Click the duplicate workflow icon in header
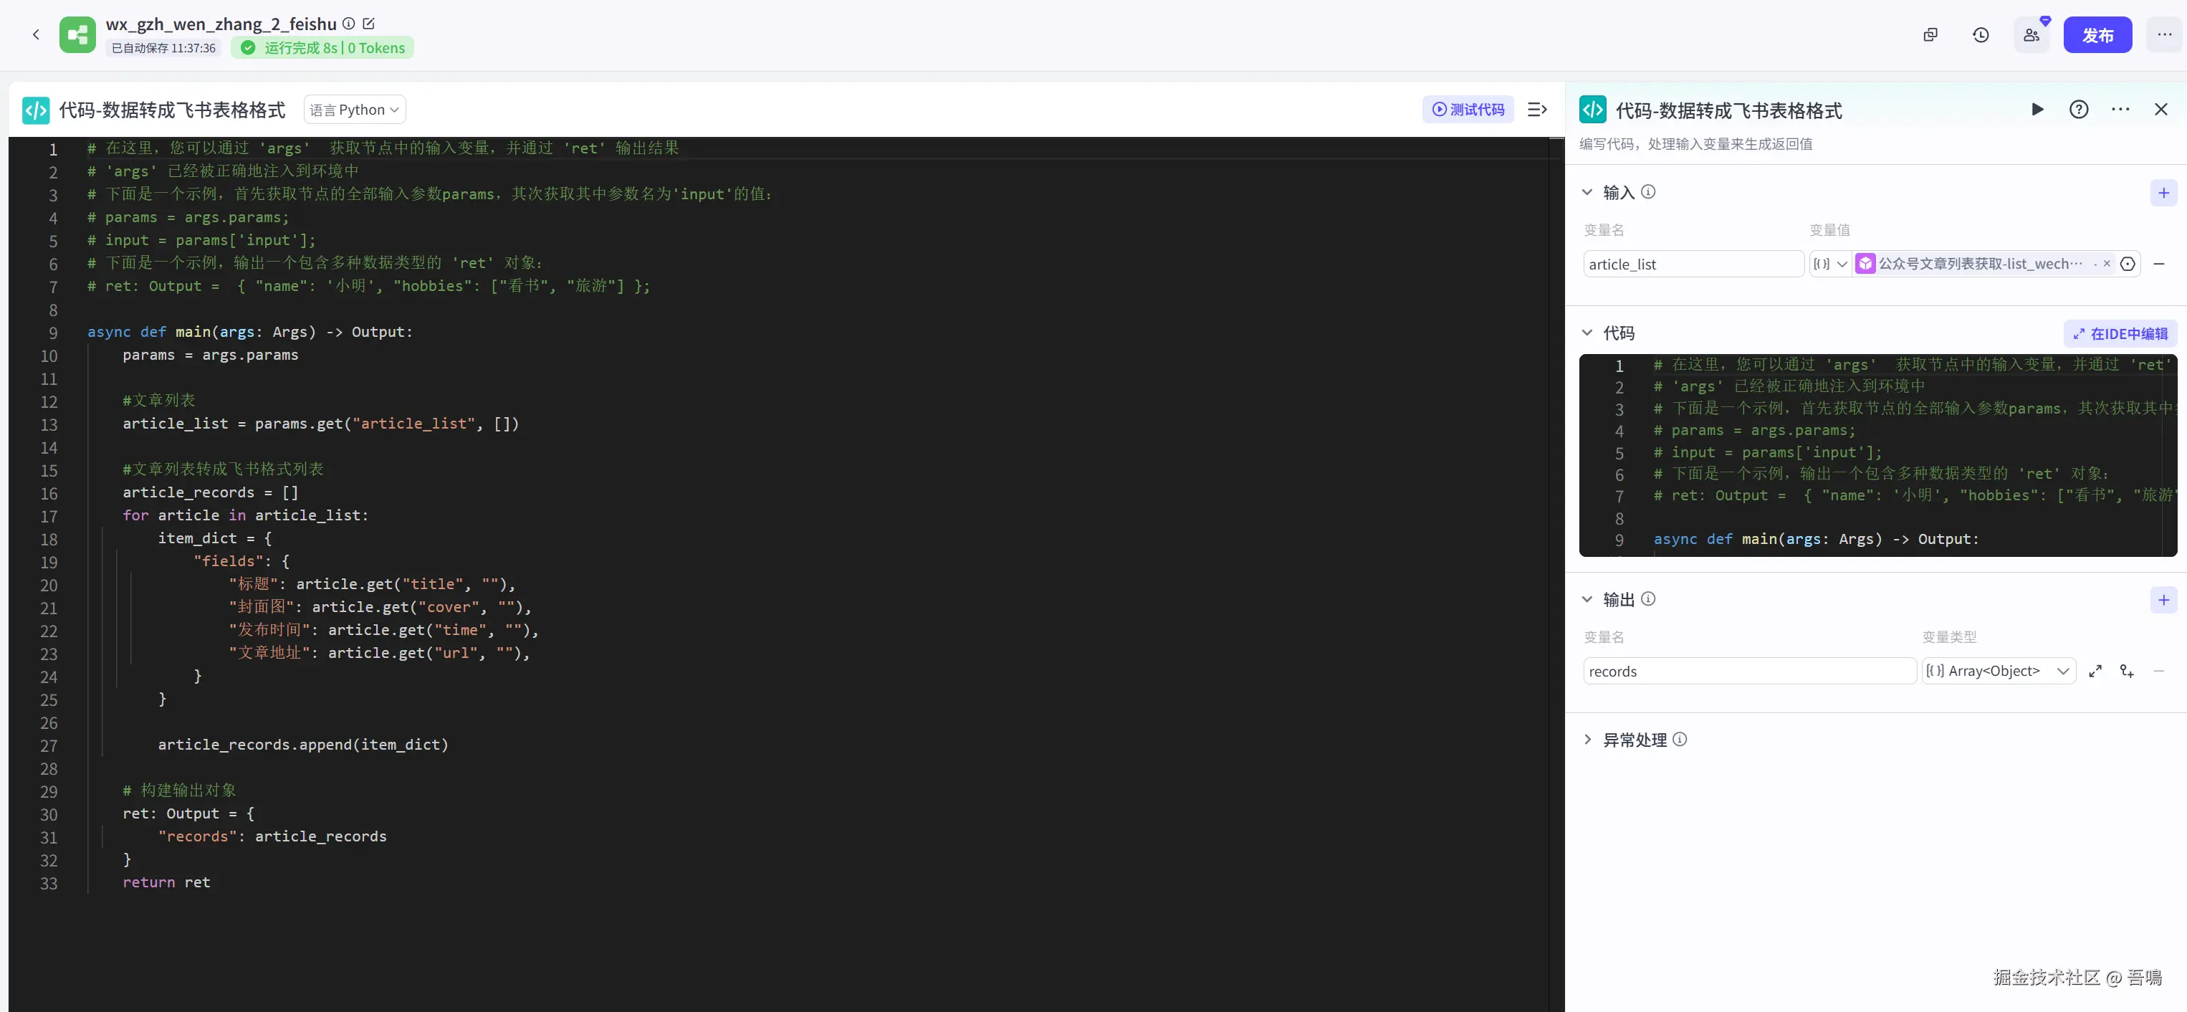2187x1012 pixels. point(1930,35)
